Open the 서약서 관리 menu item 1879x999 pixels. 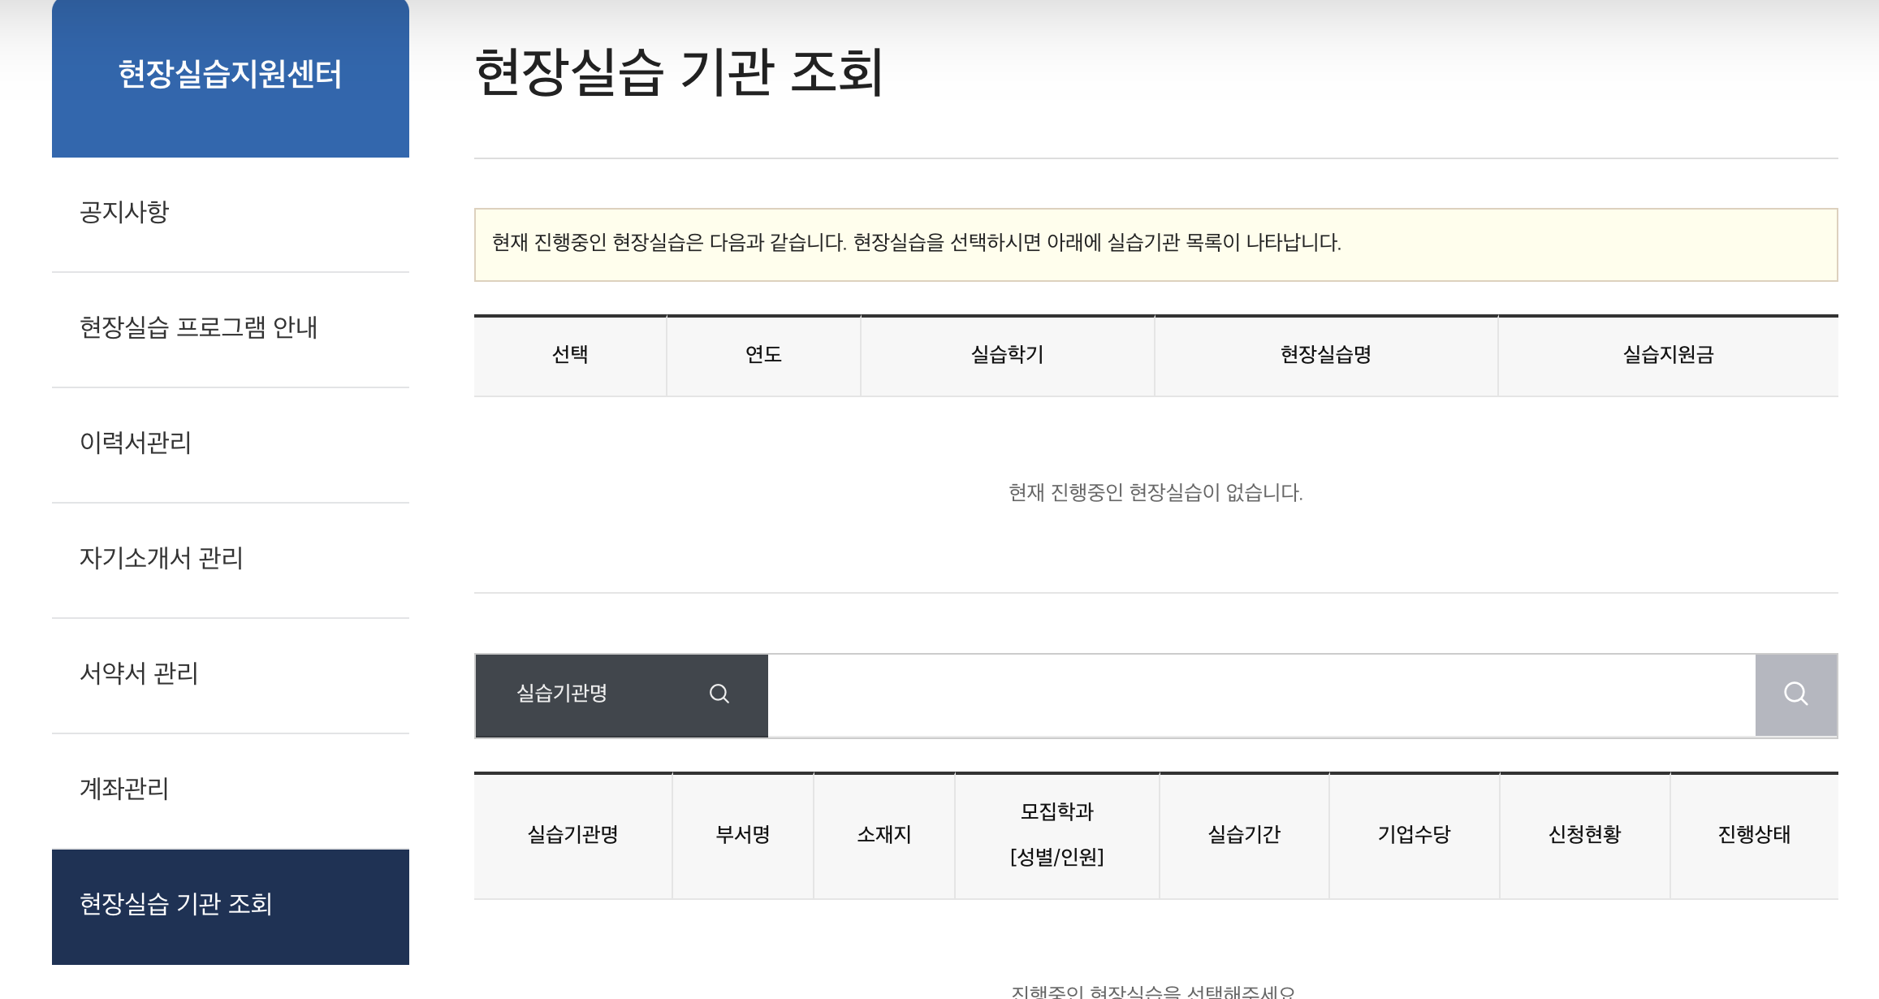pyautogui.click(x=139, y=674)
